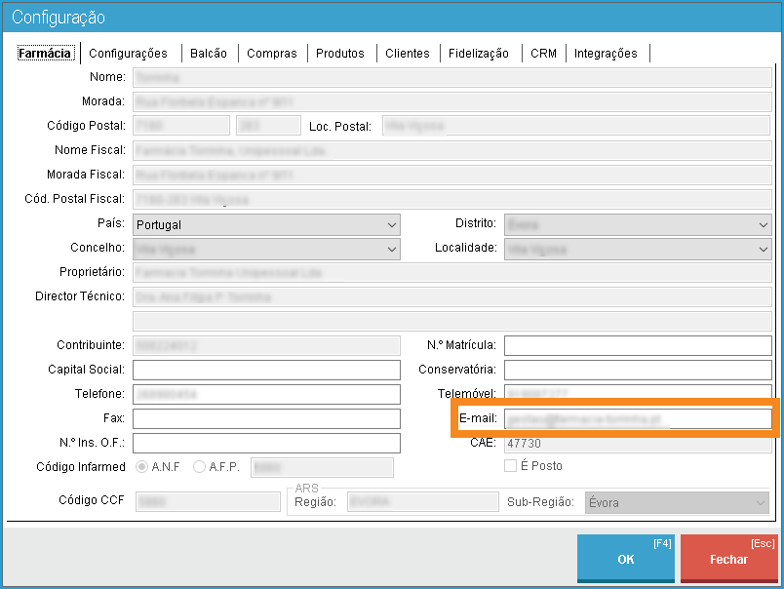Select the A.N.F radio button
This screenshot has width=784, height=589.
pos(143,467)
